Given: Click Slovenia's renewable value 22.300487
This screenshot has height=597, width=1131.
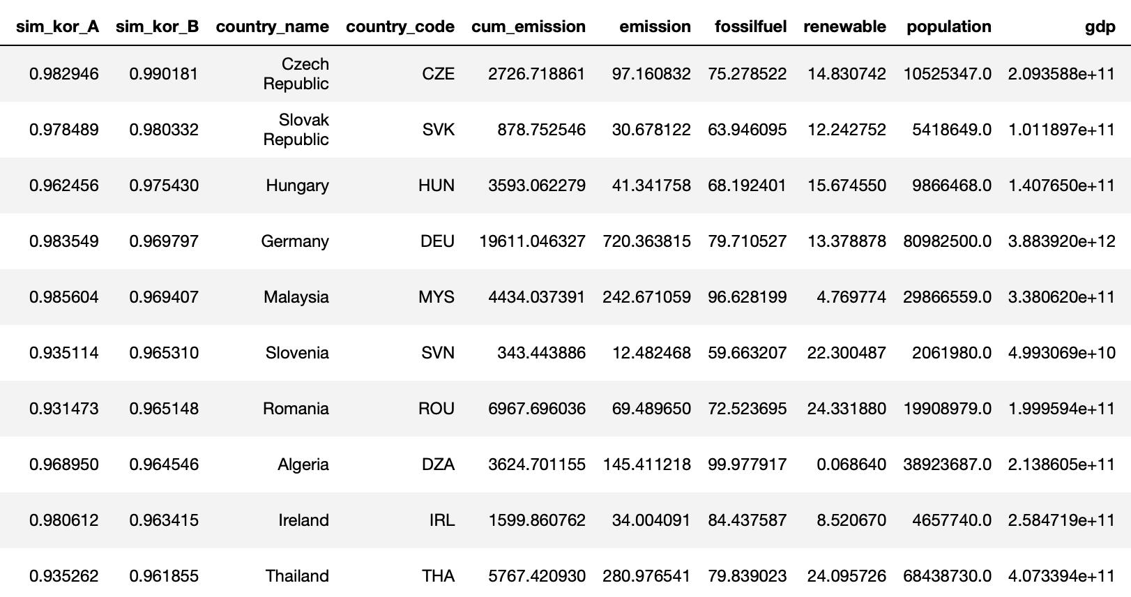Looking at the screenshot, I should click(847, 353).
